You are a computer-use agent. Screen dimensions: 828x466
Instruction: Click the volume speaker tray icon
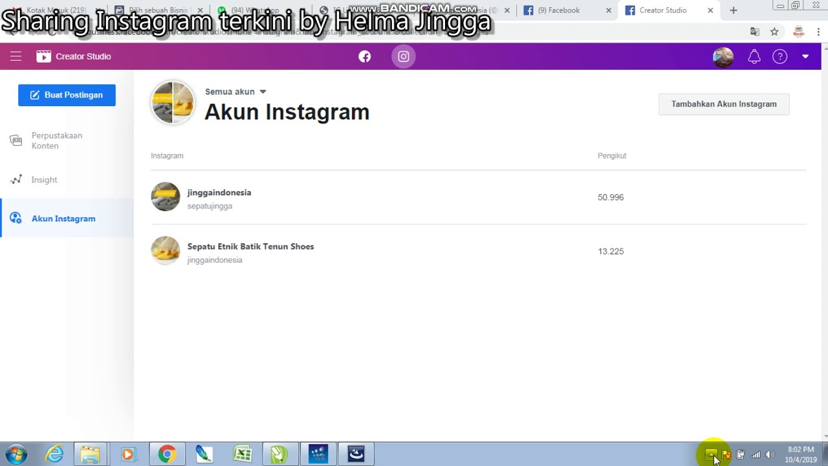pyautogui.click(x=770, y=454)
